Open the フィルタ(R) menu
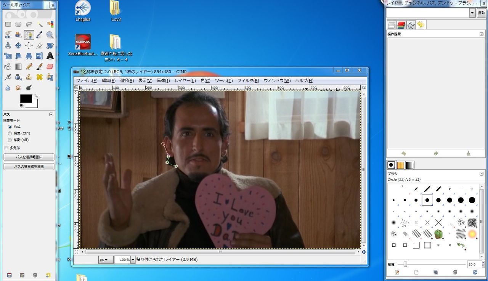Screen dimensions: 488x281 (248, 81)
